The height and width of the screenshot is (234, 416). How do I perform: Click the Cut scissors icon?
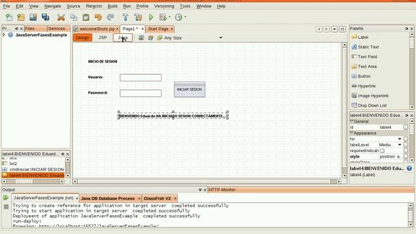[x=61, y=18]
